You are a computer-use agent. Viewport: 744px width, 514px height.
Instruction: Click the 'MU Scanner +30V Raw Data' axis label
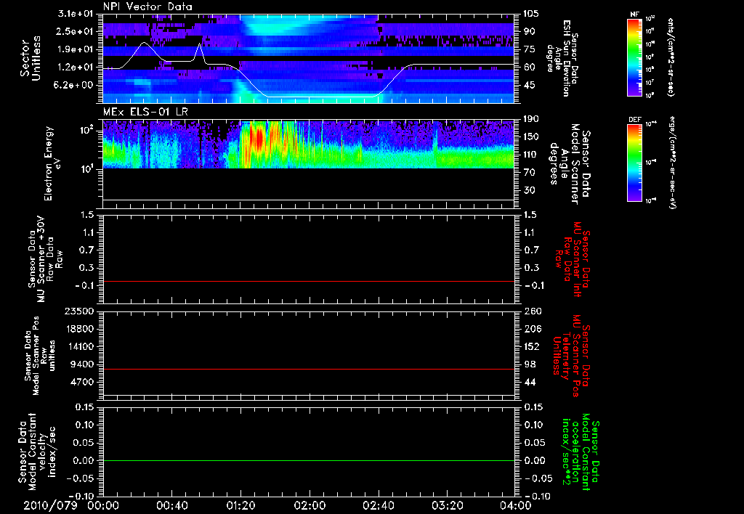click(x=44, y=259)
